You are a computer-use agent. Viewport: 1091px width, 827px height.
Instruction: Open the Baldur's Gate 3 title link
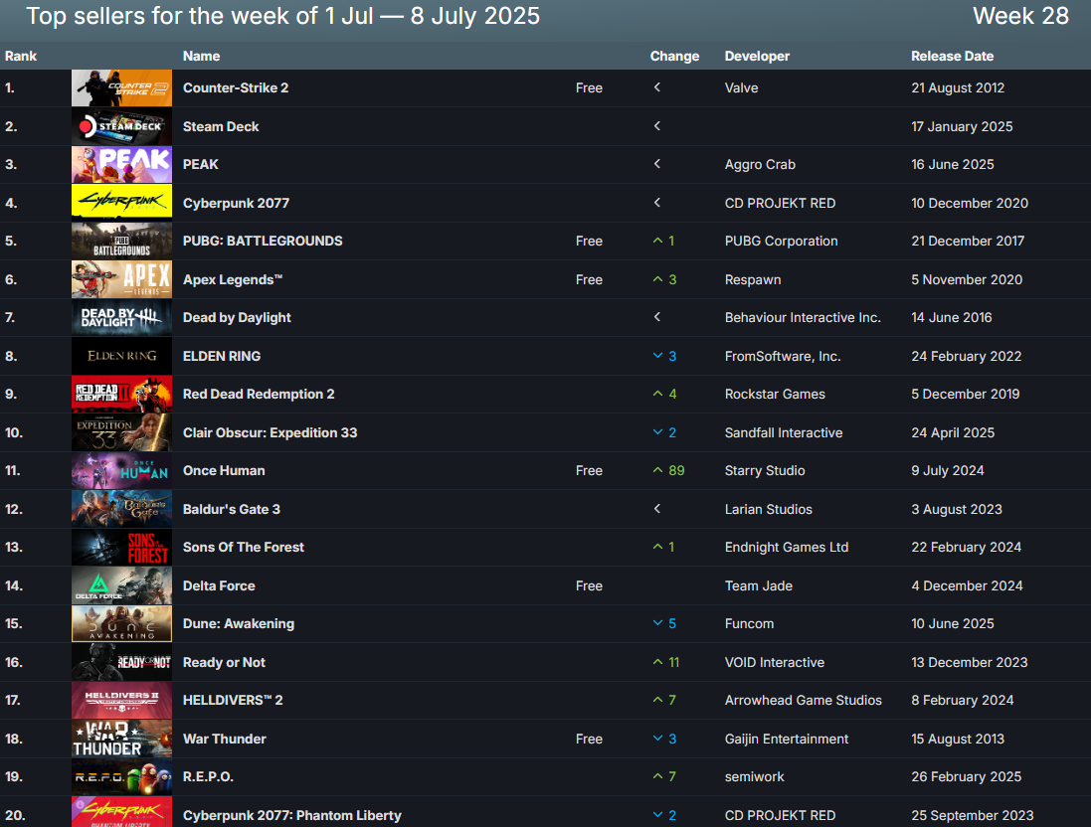click(232, 509)
